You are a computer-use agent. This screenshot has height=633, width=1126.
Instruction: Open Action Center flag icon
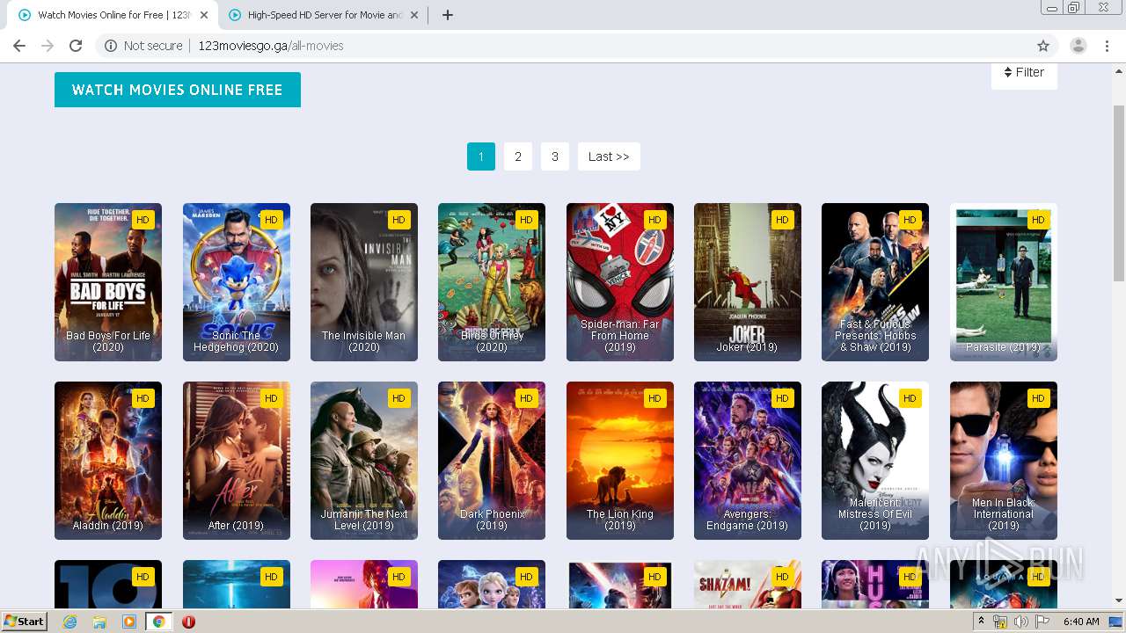point(1042,622)
